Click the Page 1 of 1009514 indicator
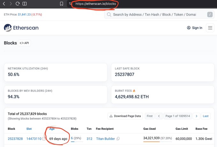Viewport: 217px width, 147px height. pos(178,116)
